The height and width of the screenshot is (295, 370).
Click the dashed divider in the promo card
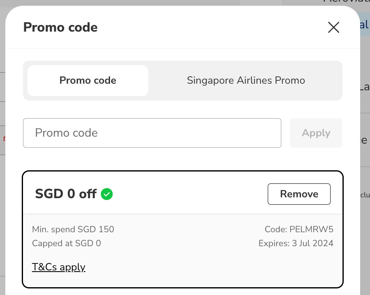pyautogui.click(x=183, y=214)
